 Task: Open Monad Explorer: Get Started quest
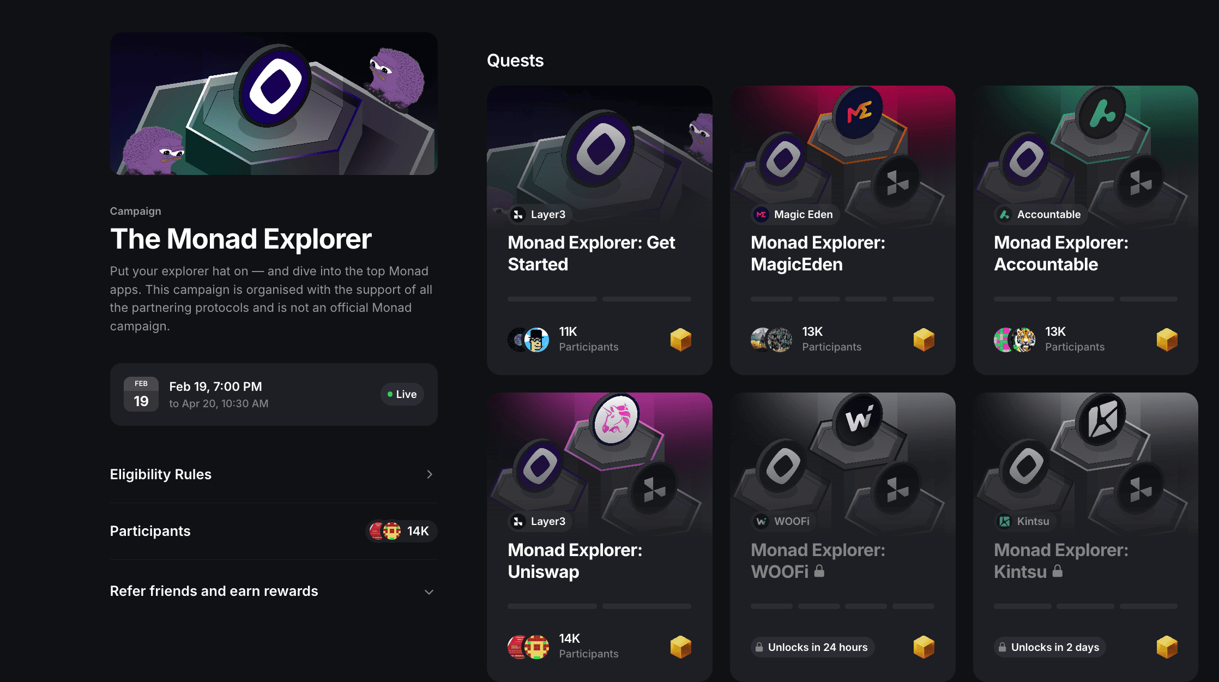(592, 254)
